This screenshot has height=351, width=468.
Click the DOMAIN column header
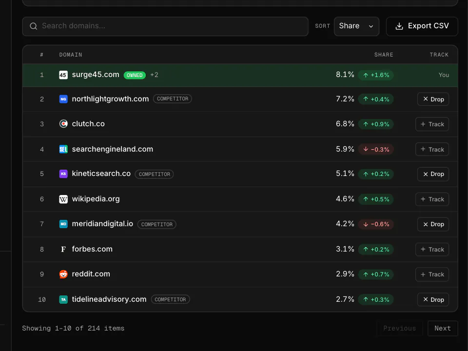pyautogui.click(x=71, y=55)
